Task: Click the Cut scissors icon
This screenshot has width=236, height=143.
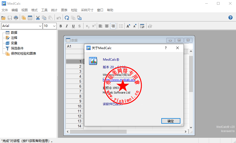Action: (38, 18)
